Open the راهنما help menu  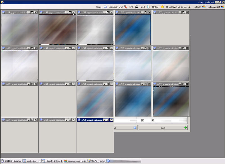(x=102, y=7)
